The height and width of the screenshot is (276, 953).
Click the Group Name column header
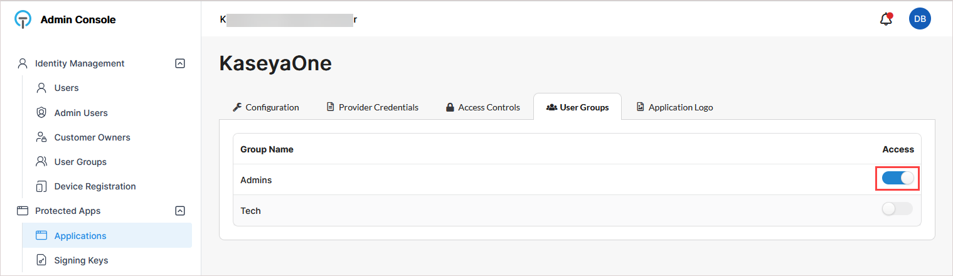point(267,149)
